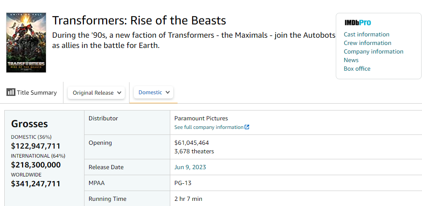422x206 pixels.
Task: Click the IMDbPro logo
Action: click(358, 23)
